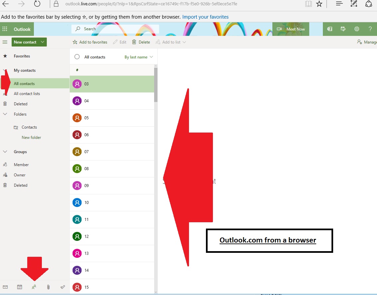Select contact 15 in the list
The width and height of the screenshot is (377, 295).
(112, 287)
